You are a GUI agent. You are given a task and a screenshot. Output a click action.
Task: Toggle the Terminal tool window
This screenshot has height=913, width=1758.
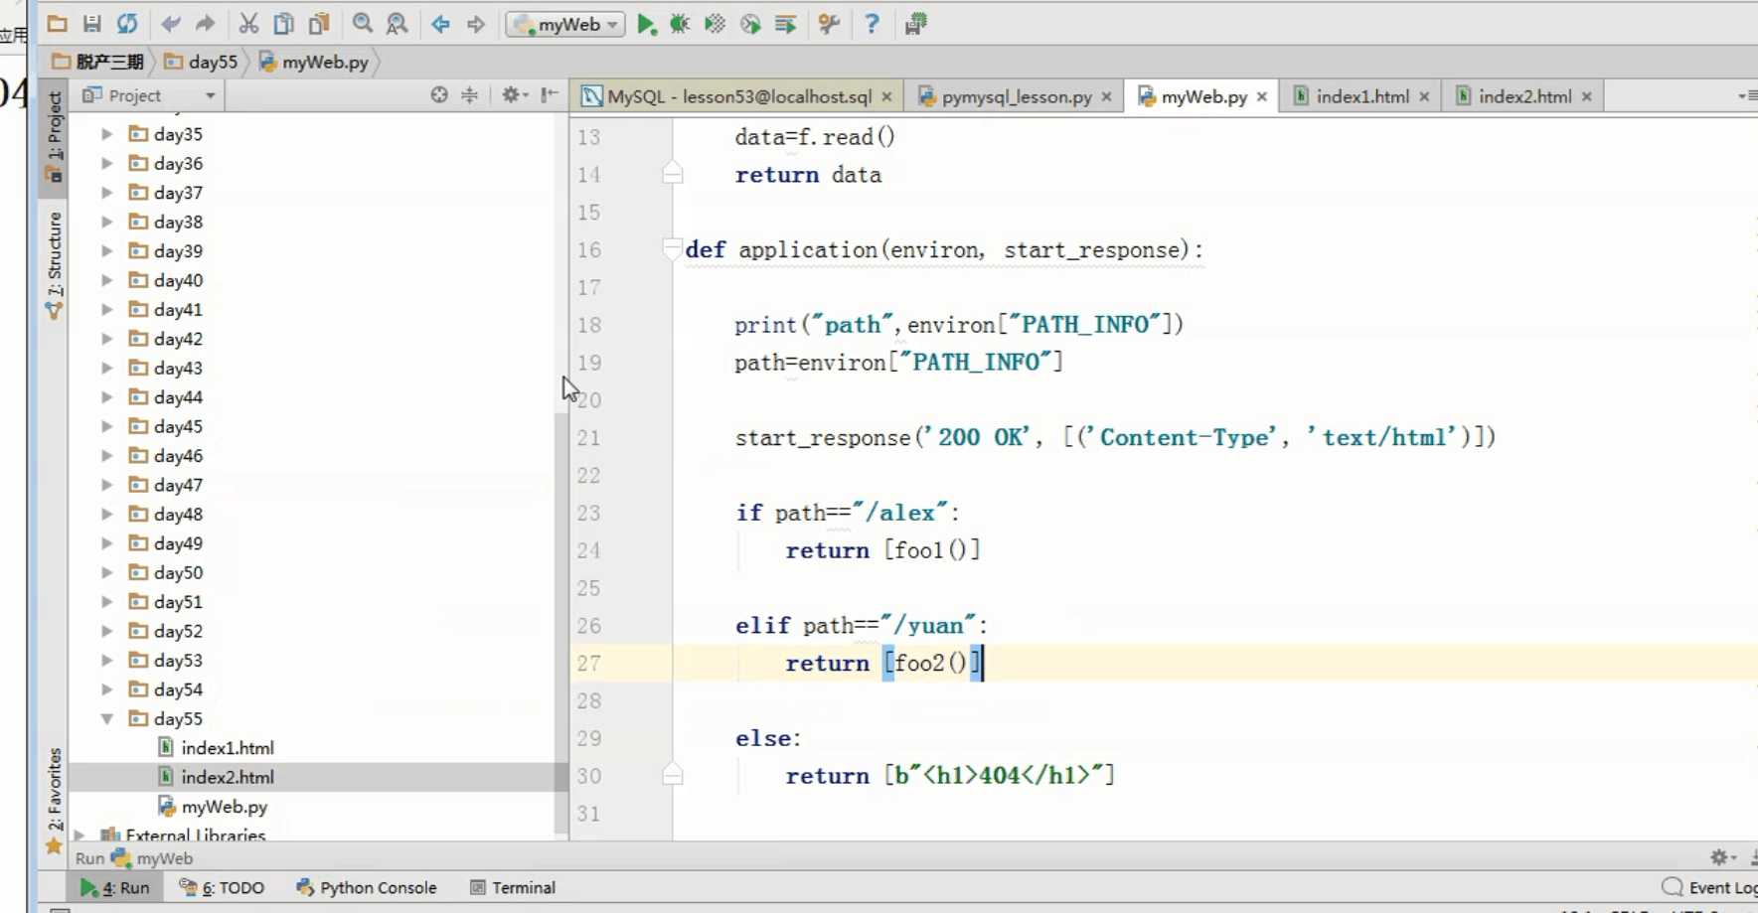click(513, 887)
